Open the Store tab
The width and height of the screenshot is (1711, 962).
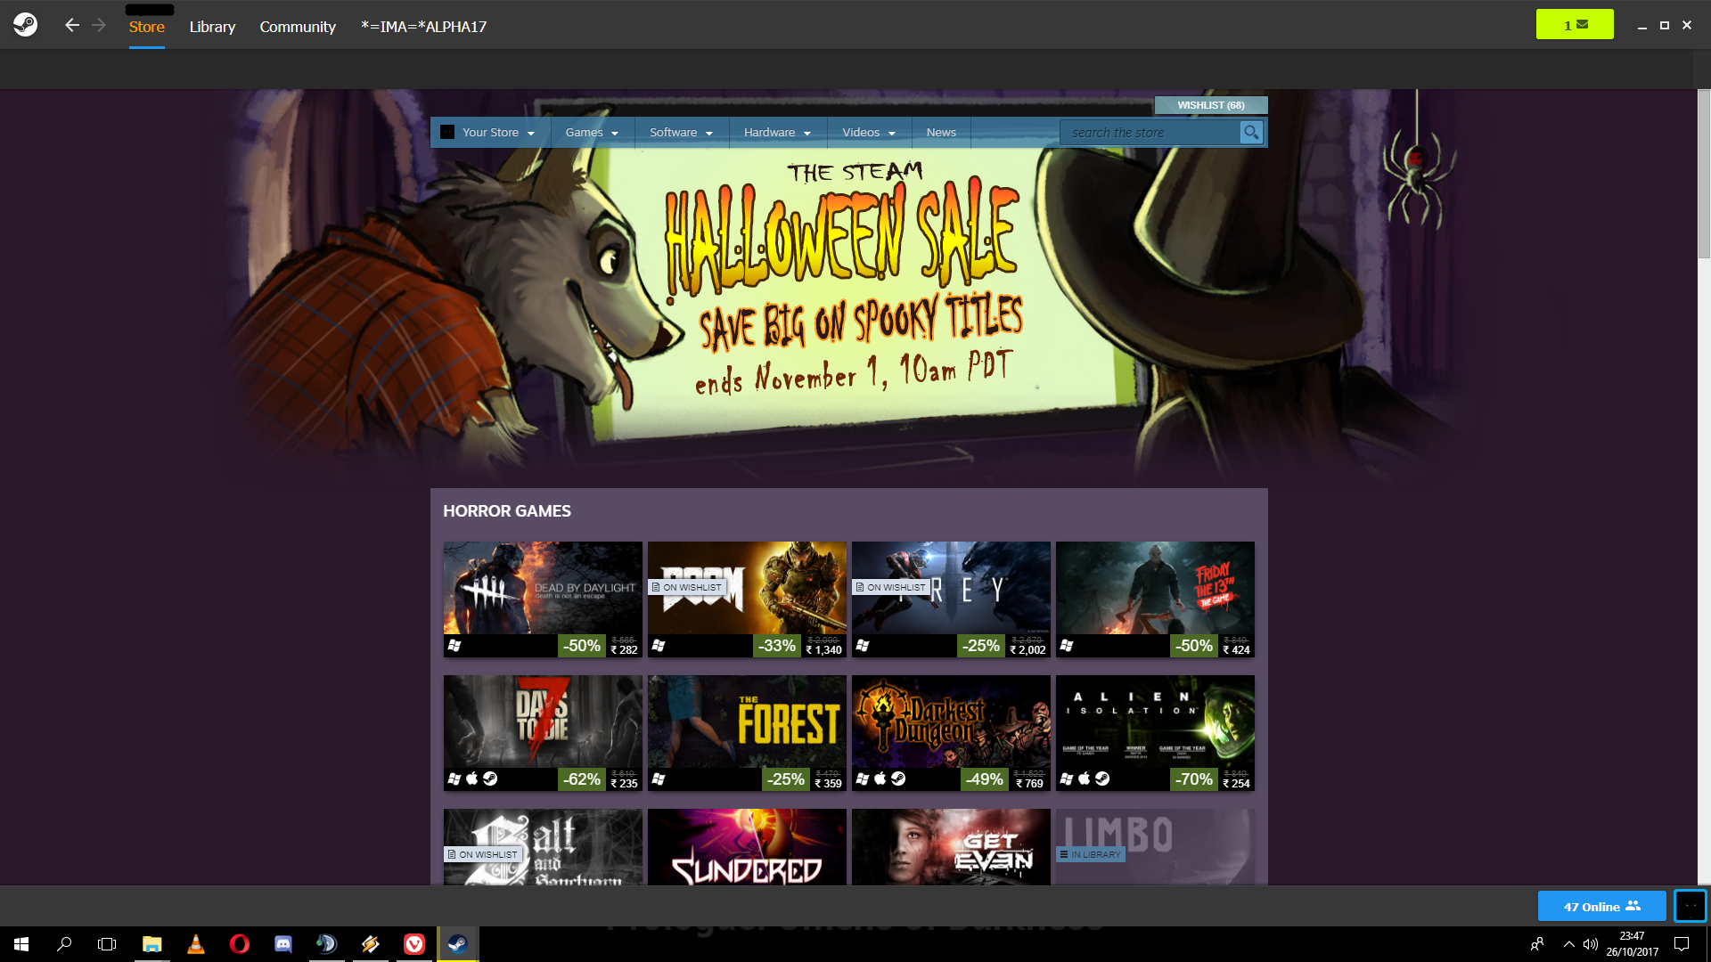[x=146, y=27]
